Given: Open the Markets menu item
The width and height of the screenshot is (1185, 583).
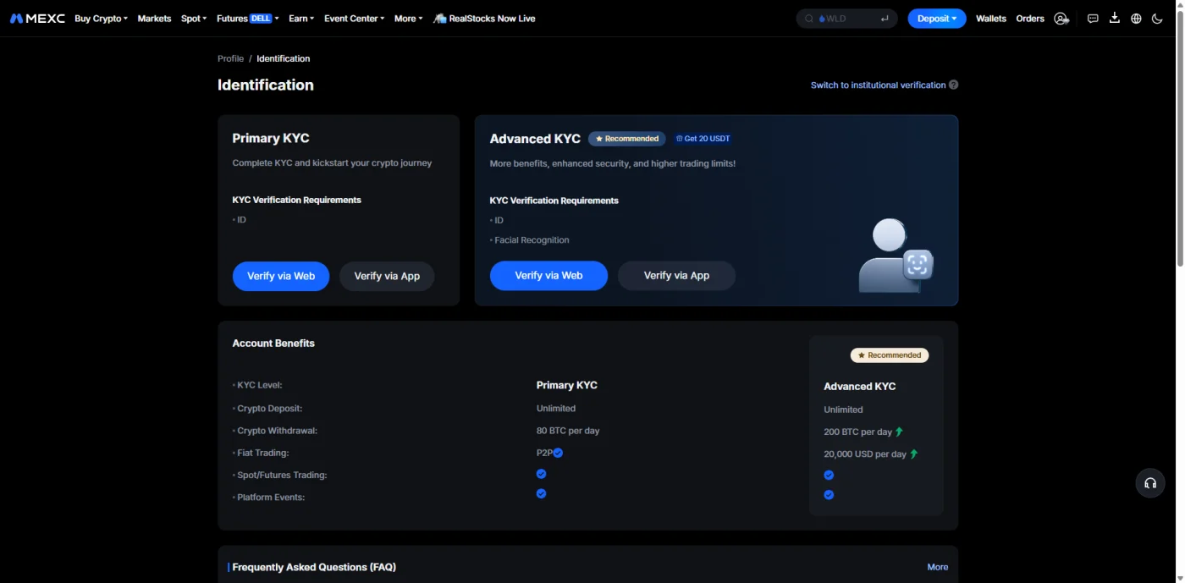Looking at the screenshot, I should click(x=154, y=19).
